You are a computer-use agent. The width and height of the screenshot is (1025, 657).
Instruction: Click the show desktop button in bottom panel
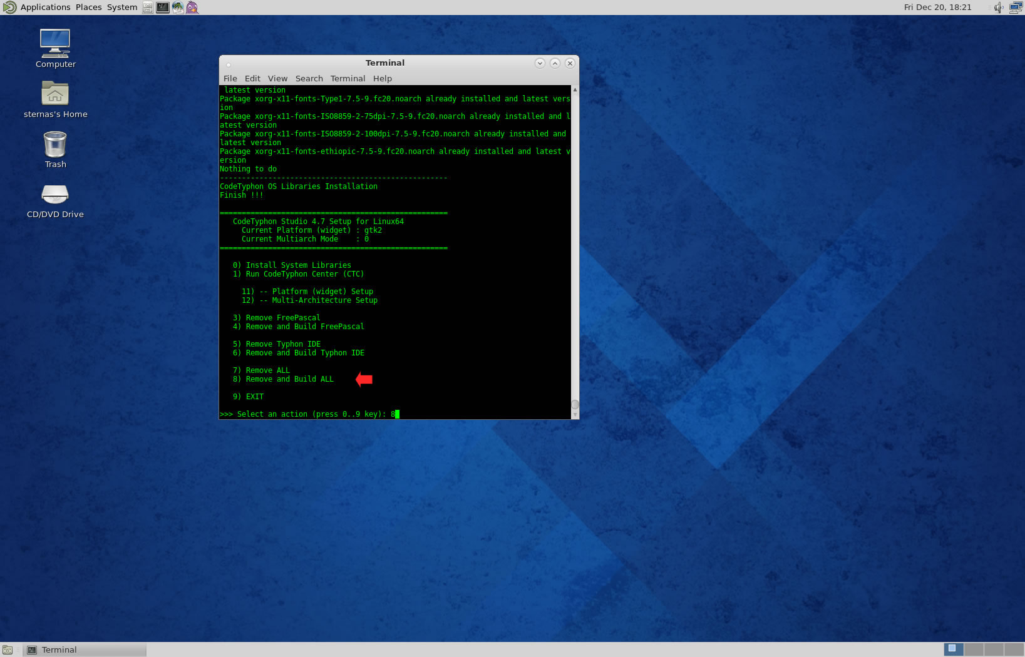(8, 650)
